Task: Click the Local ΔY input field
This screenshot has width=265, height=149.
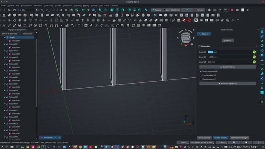Action: 230,57
